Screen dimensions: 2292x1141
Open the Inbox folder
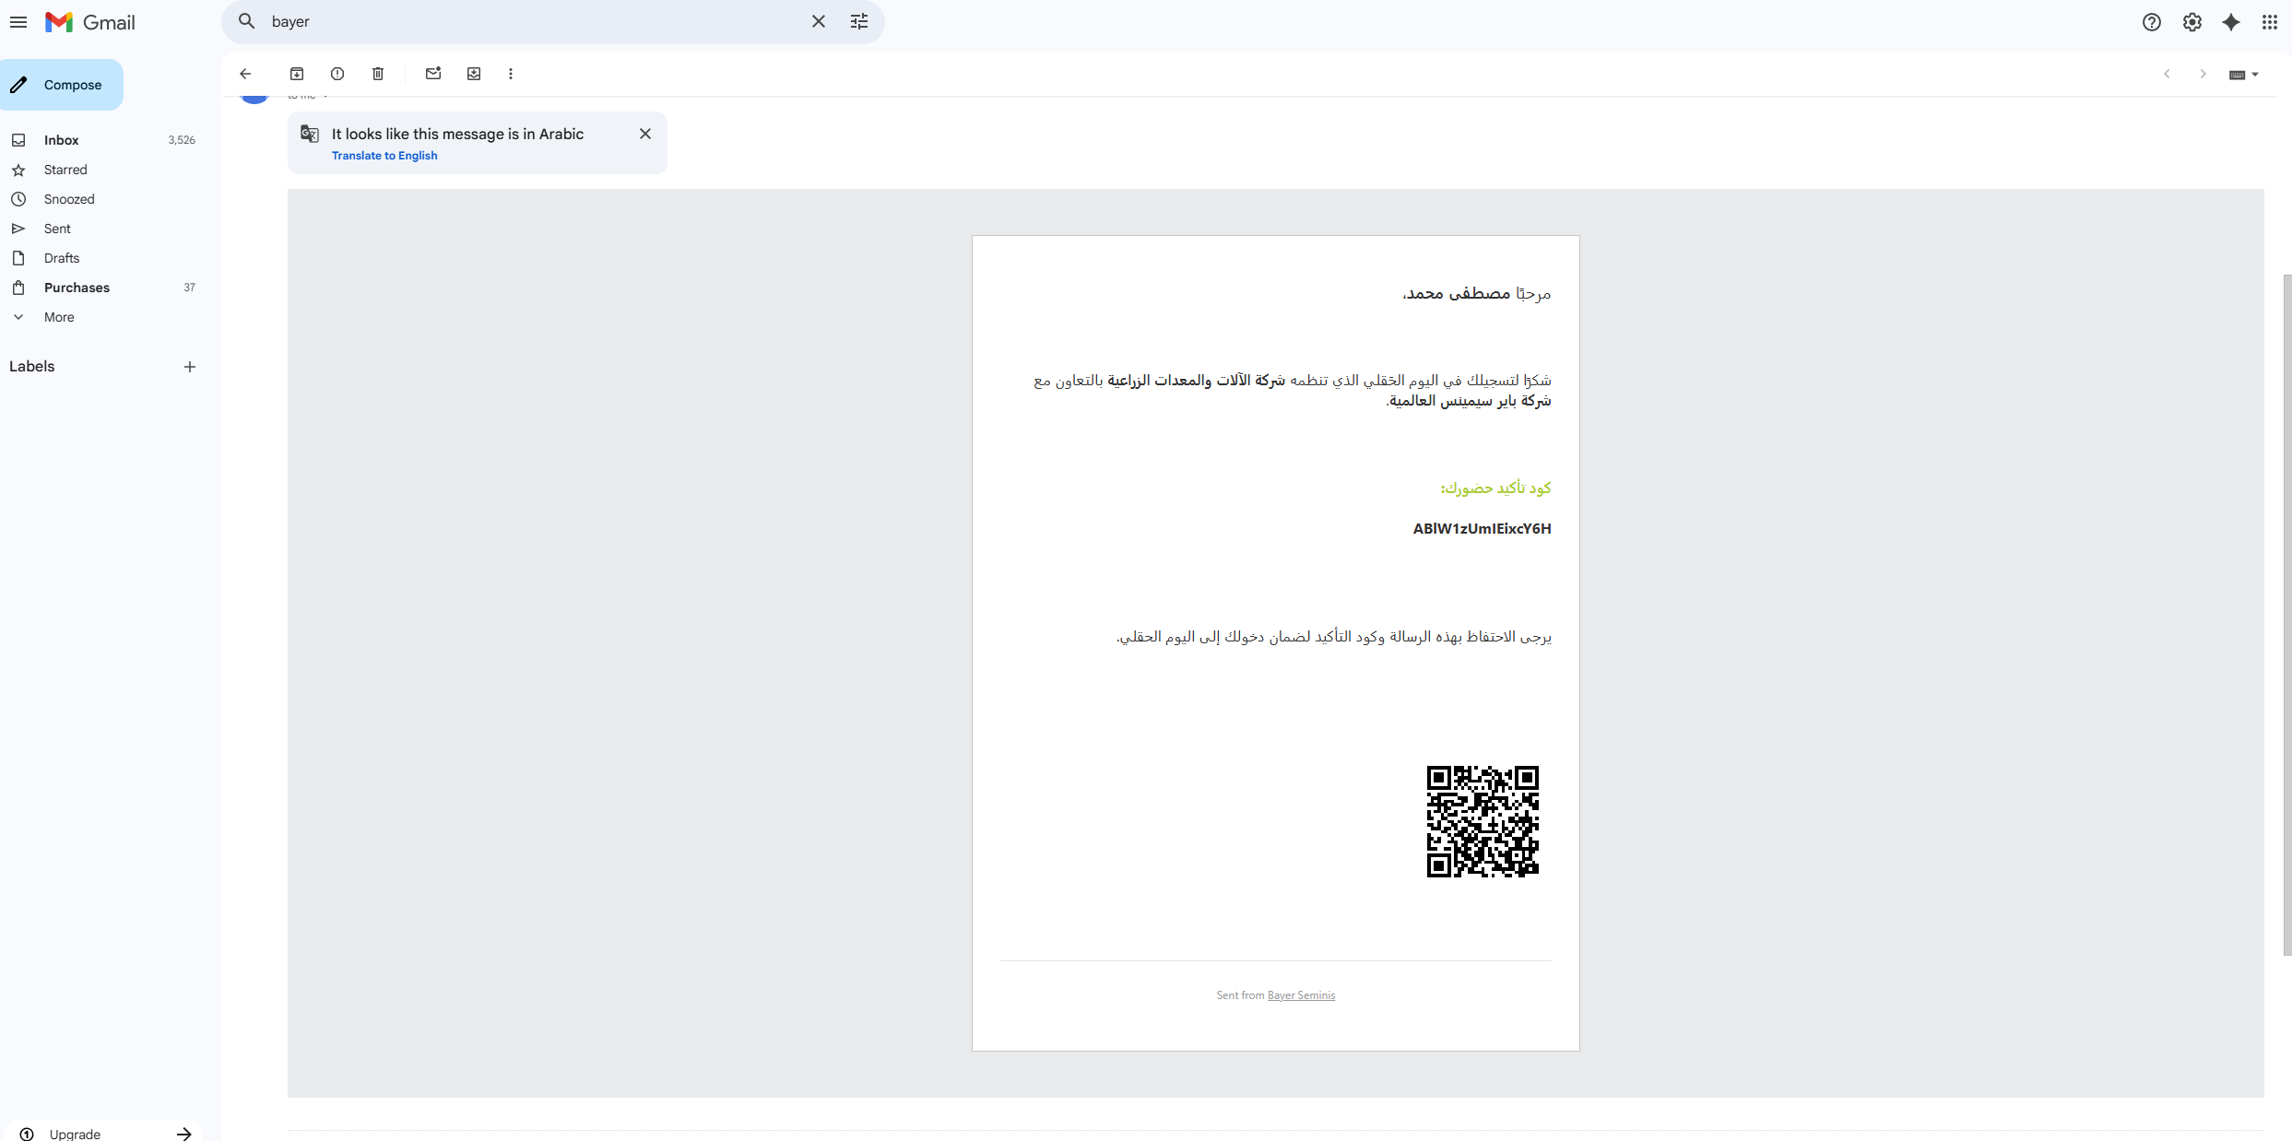(x=62, y=140)
